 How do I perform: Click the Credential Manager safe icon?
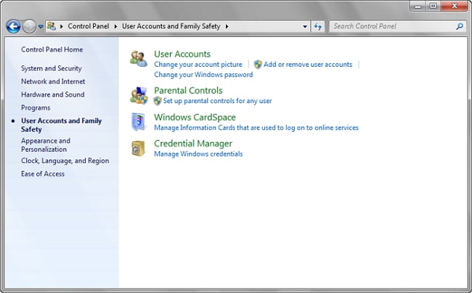tap(138, 148)
